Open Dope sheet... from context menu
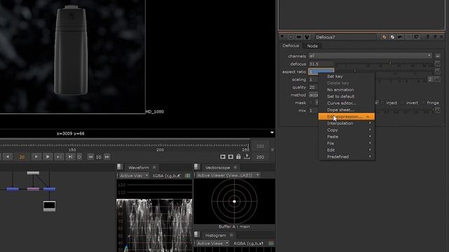Viewport: 449px width, 252px height. tap(347, 110)
